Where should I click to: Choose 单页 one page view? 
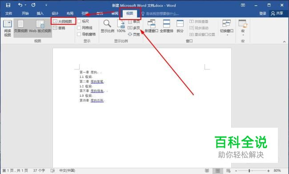(x=134, y=22)
